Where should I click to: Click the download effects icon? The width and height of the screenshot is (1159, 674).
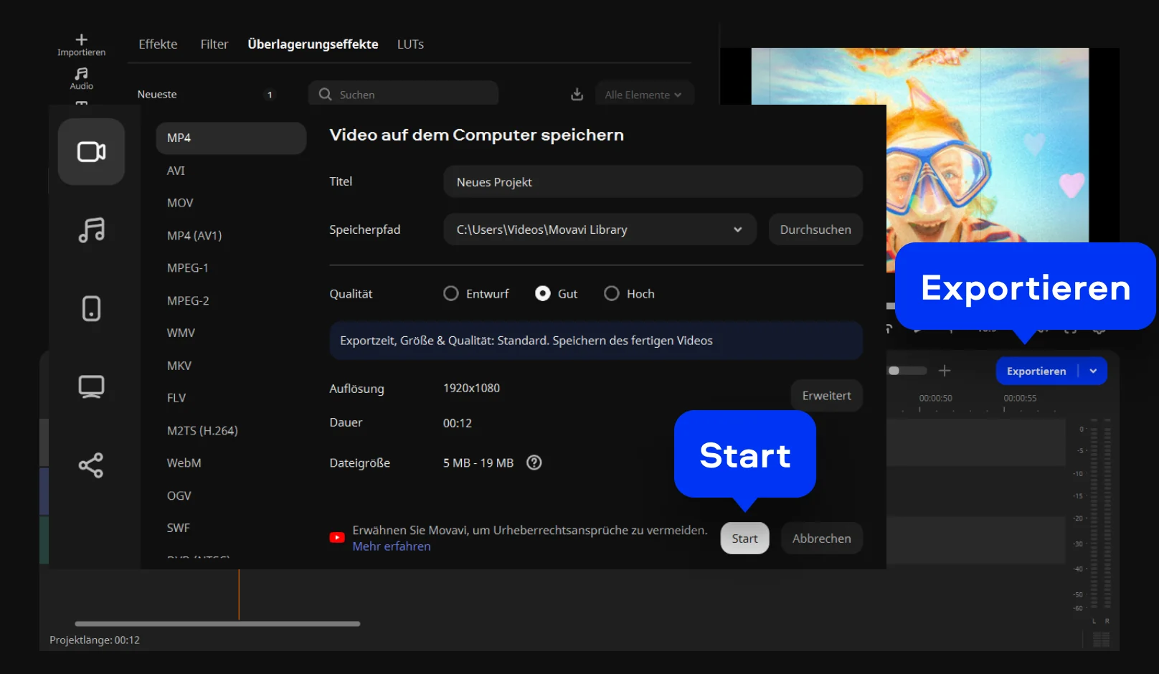577,95
